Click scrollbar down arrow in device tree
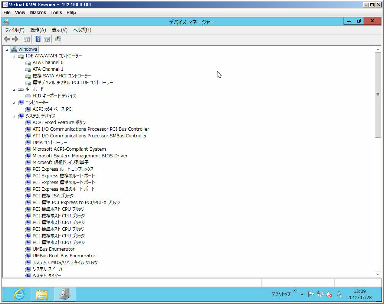This screenshot has width=384, height=304. [x=378, y=274]
